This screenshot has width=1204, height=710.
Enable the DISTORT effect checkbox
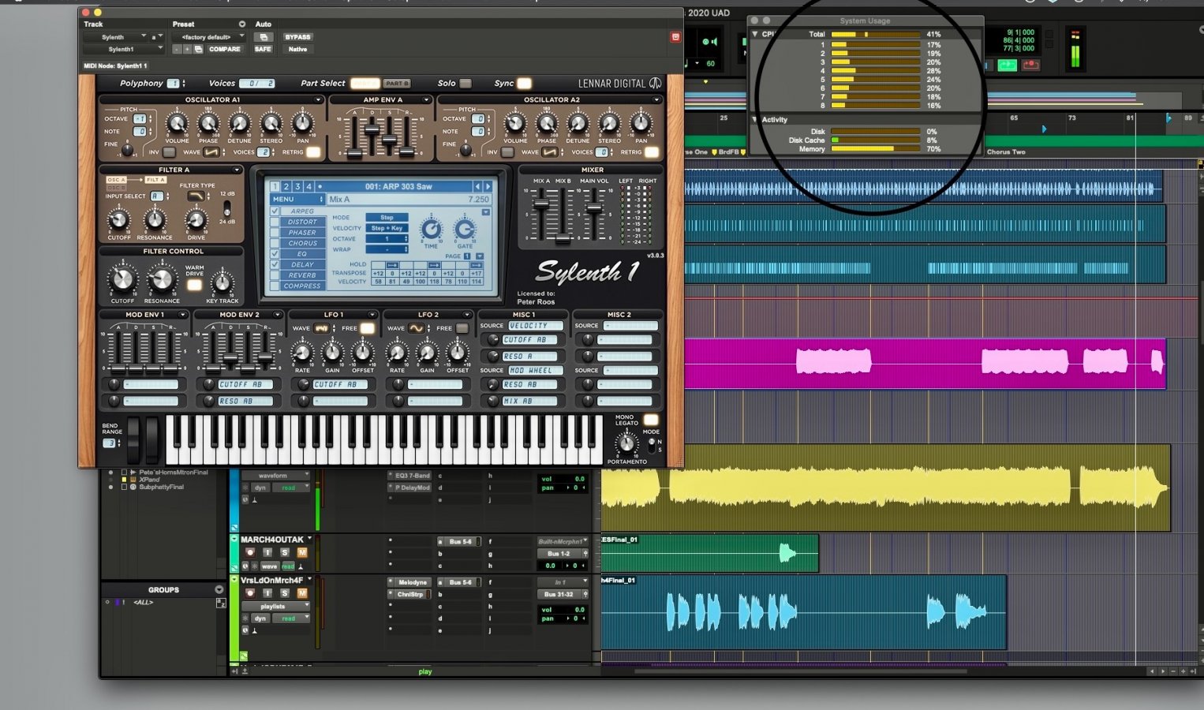coord(275,222)
